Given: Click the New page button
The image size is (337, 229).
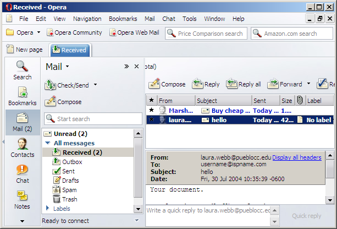Looking at the screenshot, I should click(x=24, y=50).
